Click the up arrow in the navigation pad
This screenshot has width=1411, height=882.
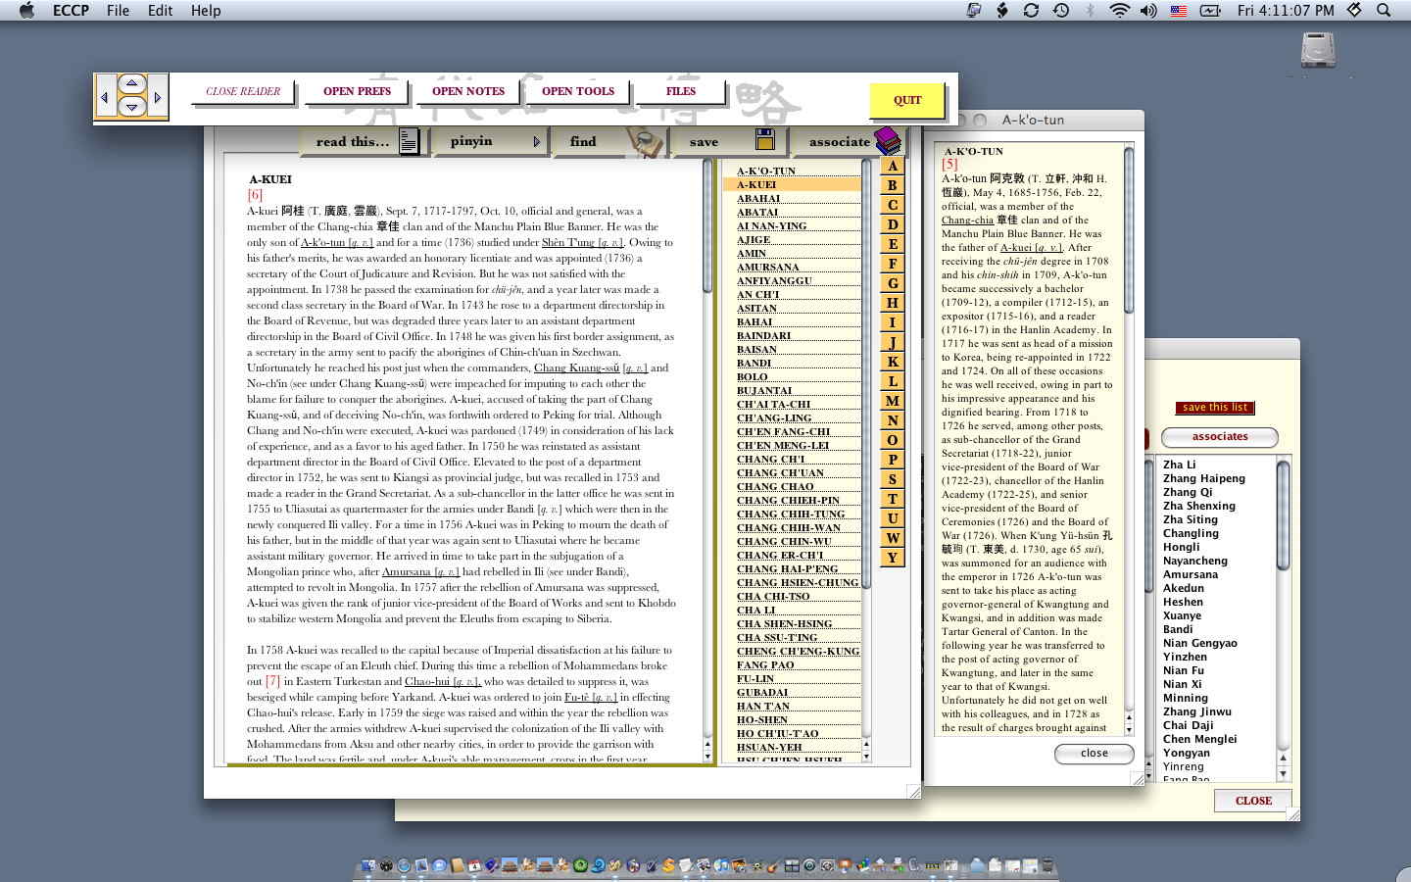pyautogui.click(x=132, y=83)
